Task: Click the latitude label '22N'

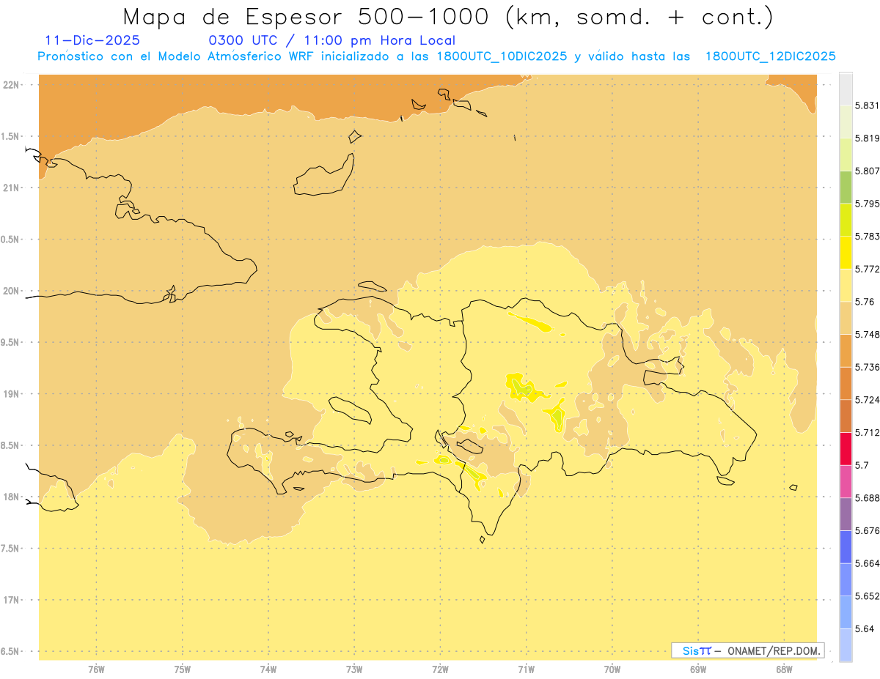Action: [x=11, y=84]
